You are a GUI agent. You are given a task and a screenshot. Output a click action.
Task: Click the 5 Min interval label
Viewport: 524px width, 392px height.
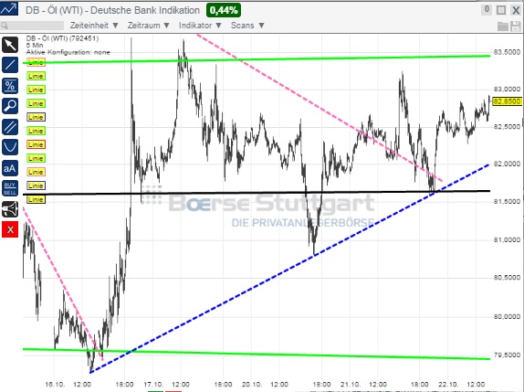tap(35, 45)
